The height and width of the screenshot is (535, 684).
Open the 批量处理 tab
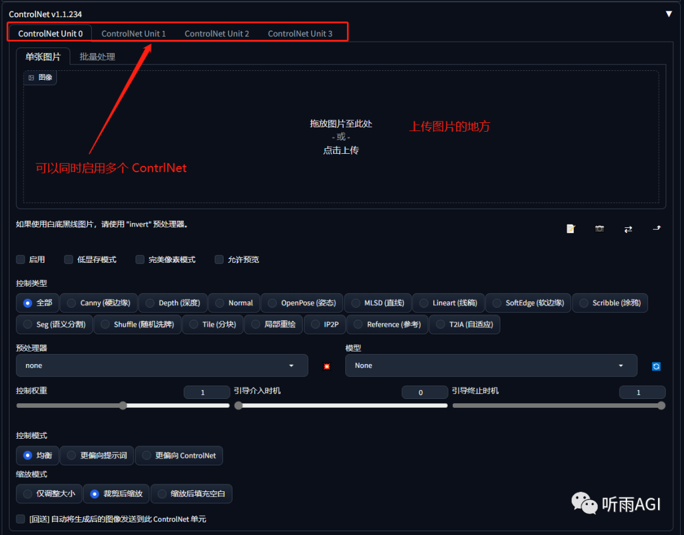click(97, 56)
